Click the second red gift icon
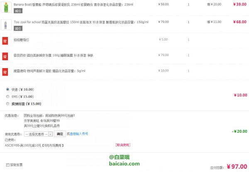This screenshot has width=249, height=172. coord(5,57)
